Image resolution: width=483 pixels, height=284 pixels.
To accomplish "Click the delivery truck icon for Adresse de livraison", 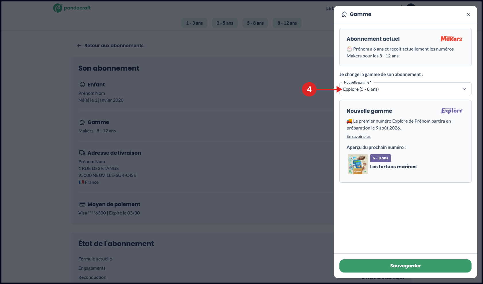I will [82, 153].
